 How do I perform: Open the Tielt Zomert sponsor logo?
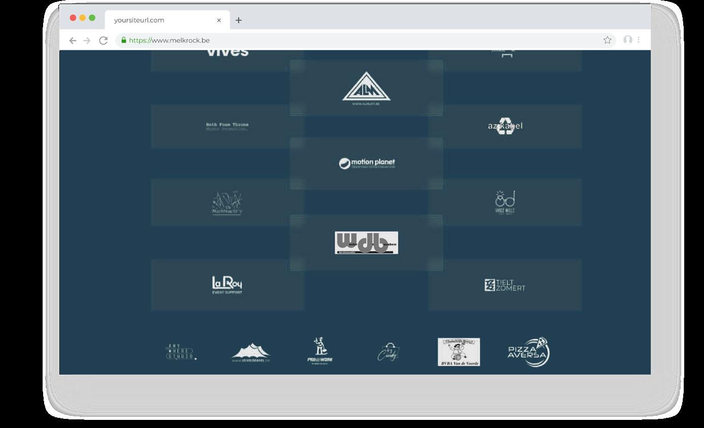[x=505, y=286]
